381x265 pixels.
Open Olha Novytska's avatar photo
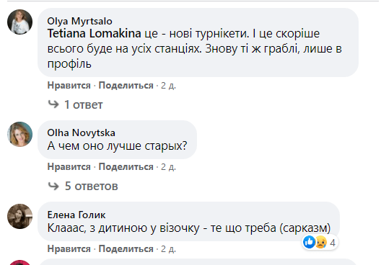[19, 135]
